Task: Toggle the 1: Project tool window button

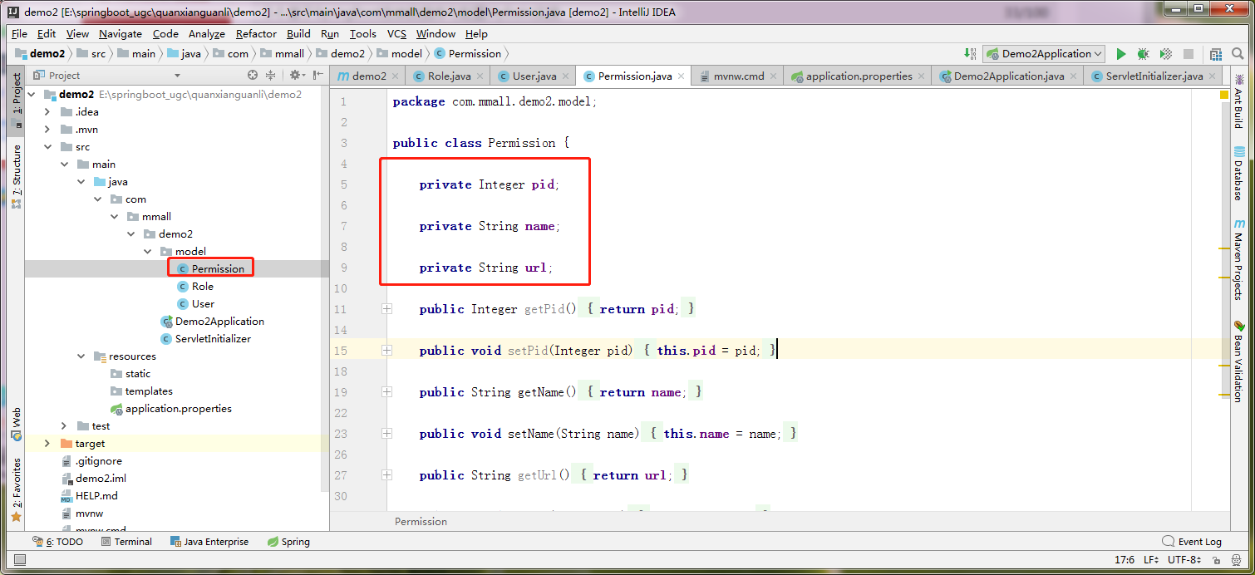Action: (x=16, y=101)
